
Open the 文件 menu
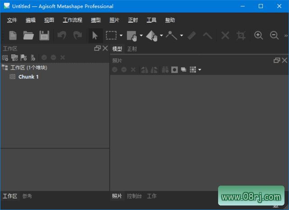pos(12,20)
